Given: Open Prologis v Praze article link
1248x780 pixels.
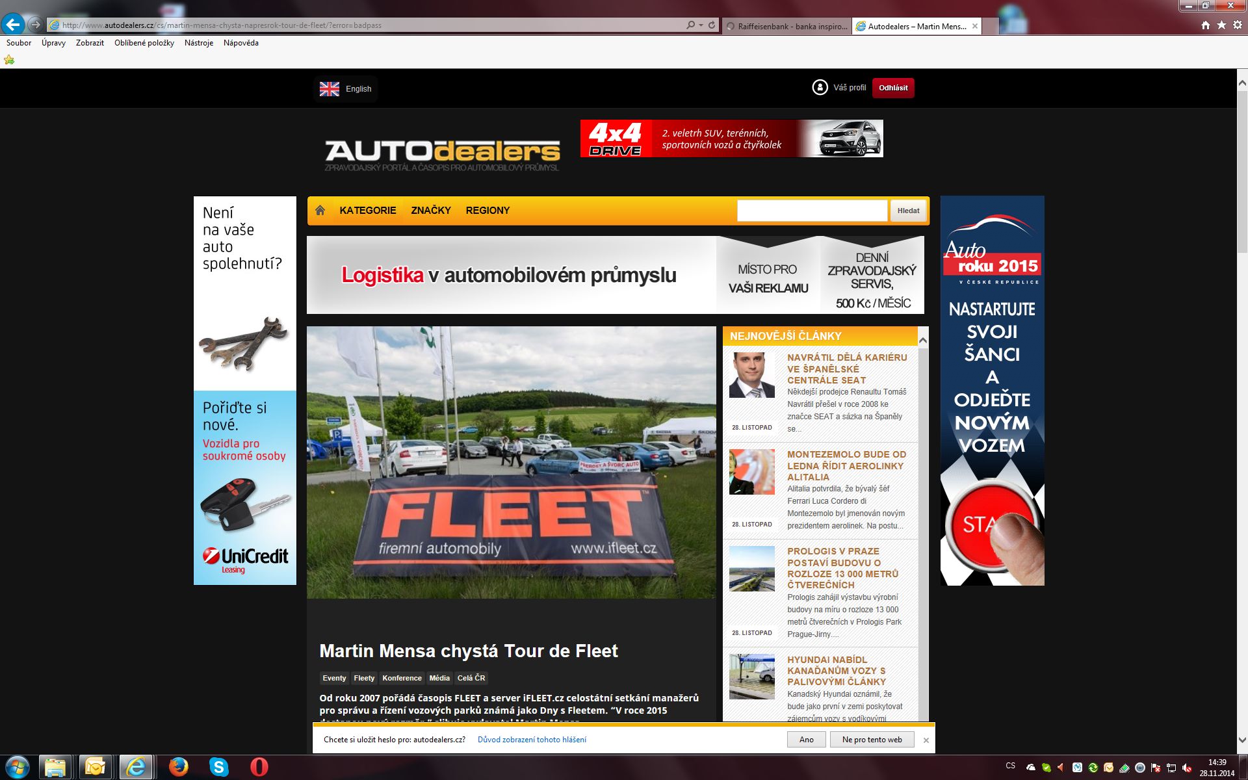Looking at the screenshot, I should coord(843,568).
